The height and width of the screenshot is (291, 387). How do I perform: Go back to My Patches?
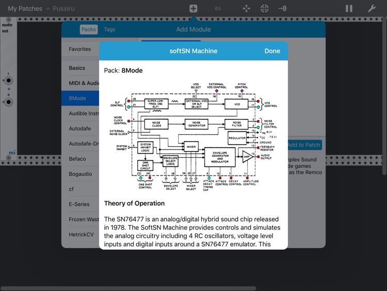[x=25, y=9]
